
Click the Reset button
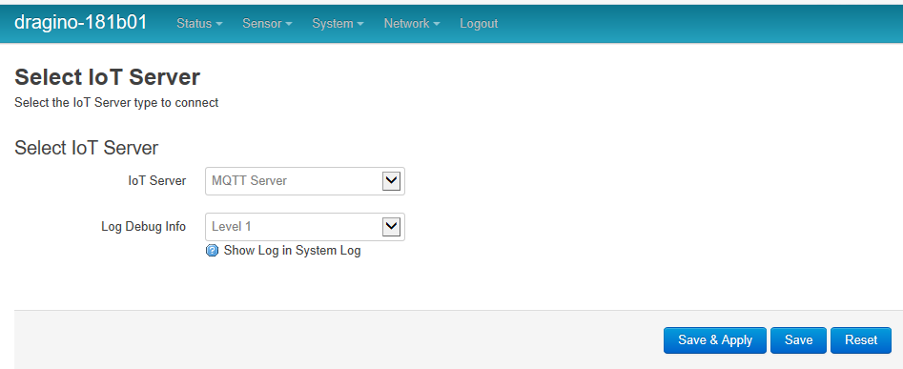(861, 340)
